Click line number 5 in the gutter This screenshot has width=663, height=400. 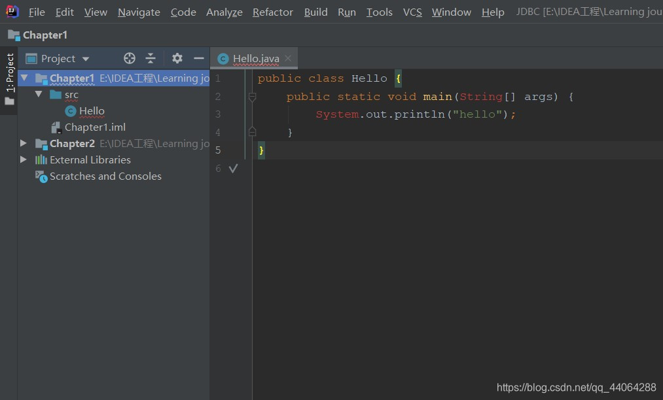coord(218,150)
